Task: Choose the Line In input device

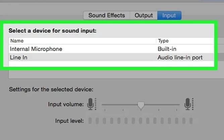Action: click(19, 57)
